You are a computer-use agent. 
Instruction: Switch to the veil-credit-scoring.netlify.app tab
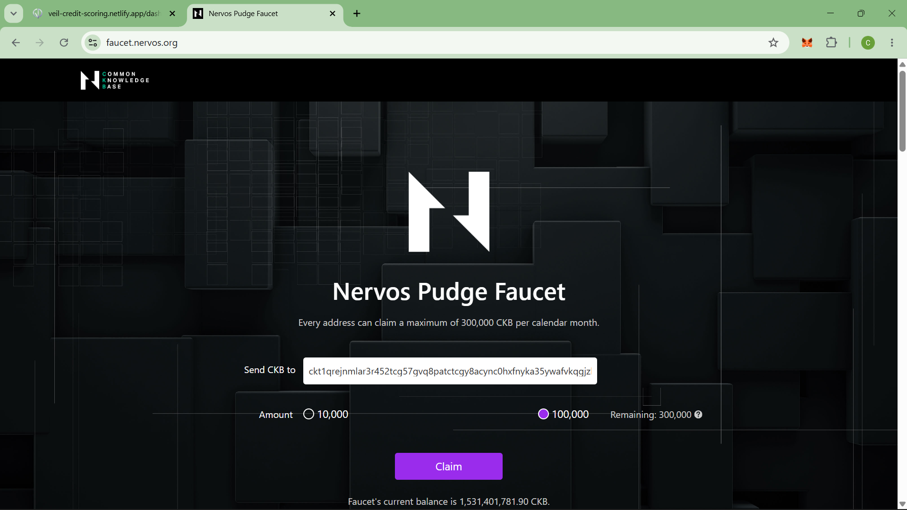click(x=105, y=14)
